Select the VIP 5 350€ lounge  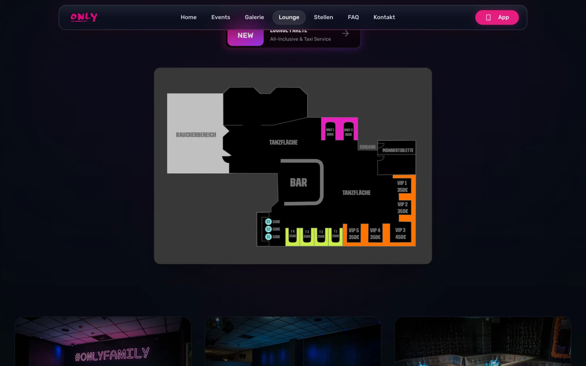click(x=354, y=234)
